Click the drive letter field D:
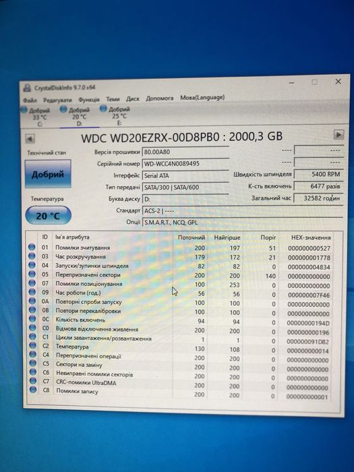This screenshot has width=354, height=472. click(x=185, y=199)
